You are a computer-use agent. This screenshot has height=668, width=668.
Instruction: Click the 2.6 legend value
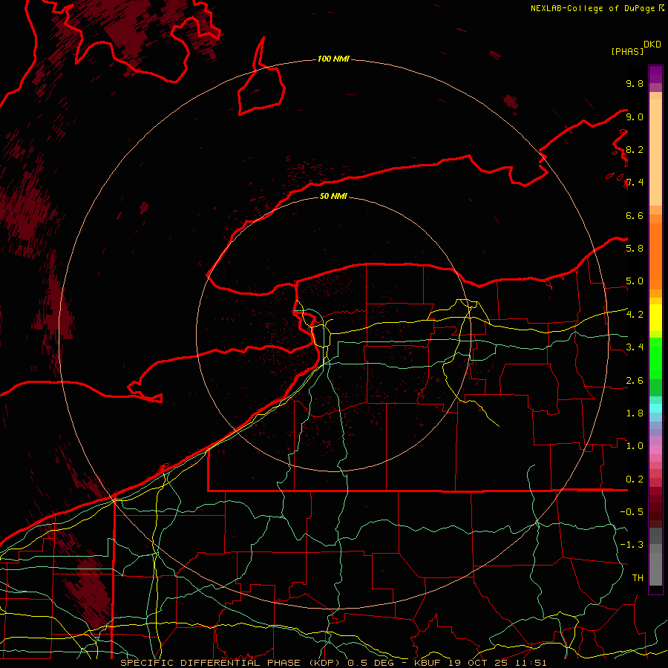(x=635, y=381)
